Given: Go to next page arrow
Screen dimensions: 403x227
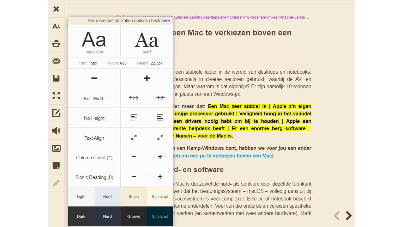Looking at the screenshot, I should click(348, 216).
